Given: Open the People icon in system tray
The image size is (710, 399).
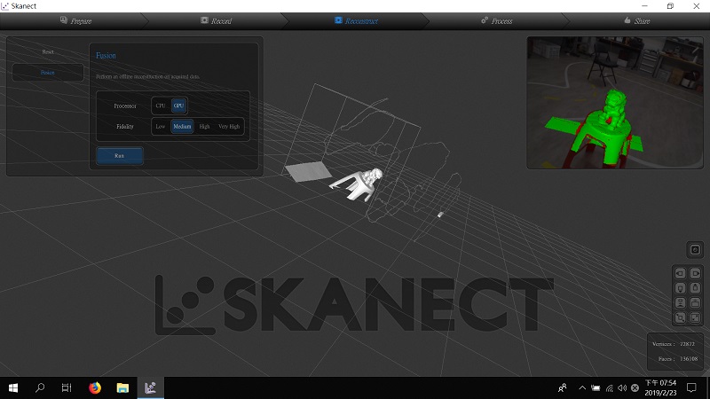Looking at the screenshot, I should coord(563,387).
